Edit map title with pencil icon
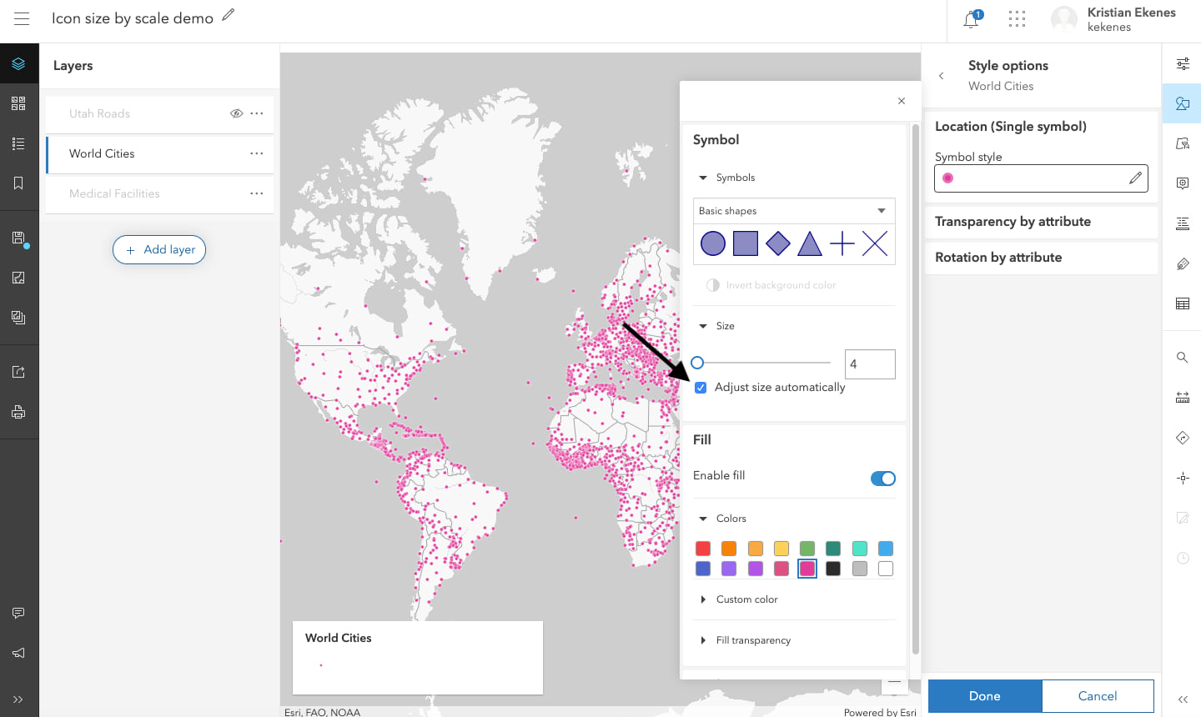This screenshot has height=717, width=1201. (229, 15)
